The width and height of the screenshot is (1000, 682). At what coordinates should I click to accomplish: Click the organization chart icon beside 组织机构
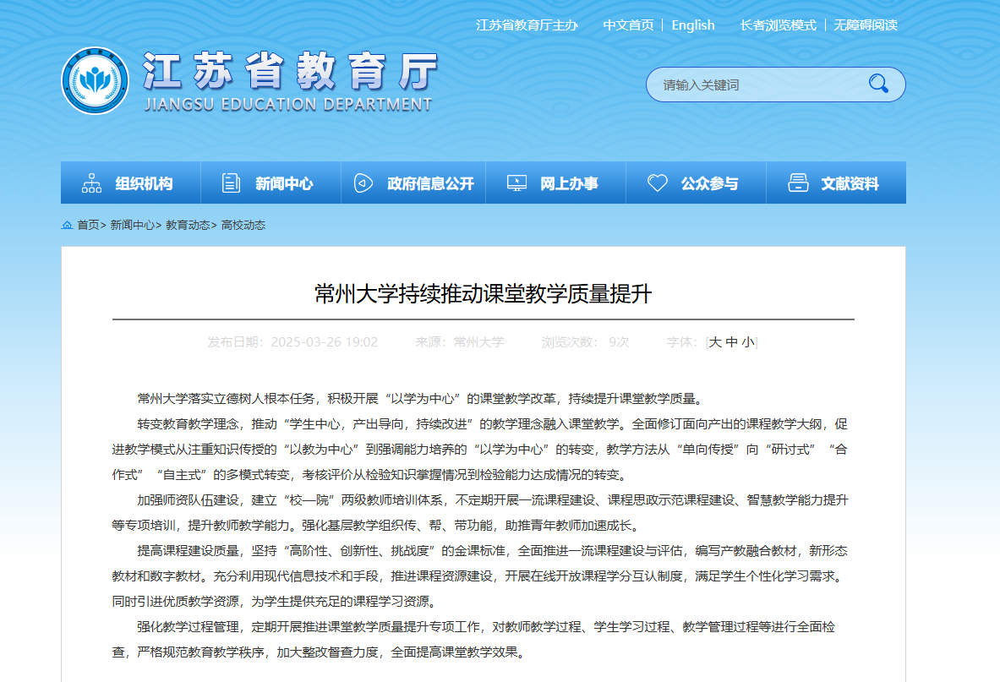point(91,183)
